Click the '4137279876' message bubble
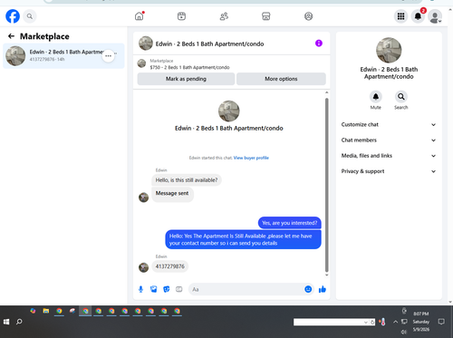Image resolution: width=453 pixels, height=338 pixels. coord(169,266)
